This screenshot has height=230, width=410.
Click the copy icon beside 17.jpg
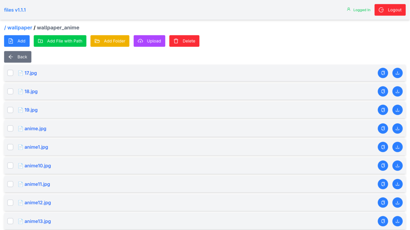coord(383,73)
